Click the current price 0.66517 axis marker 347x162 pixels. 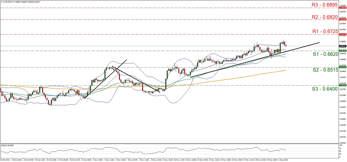[x=342, y=46]
